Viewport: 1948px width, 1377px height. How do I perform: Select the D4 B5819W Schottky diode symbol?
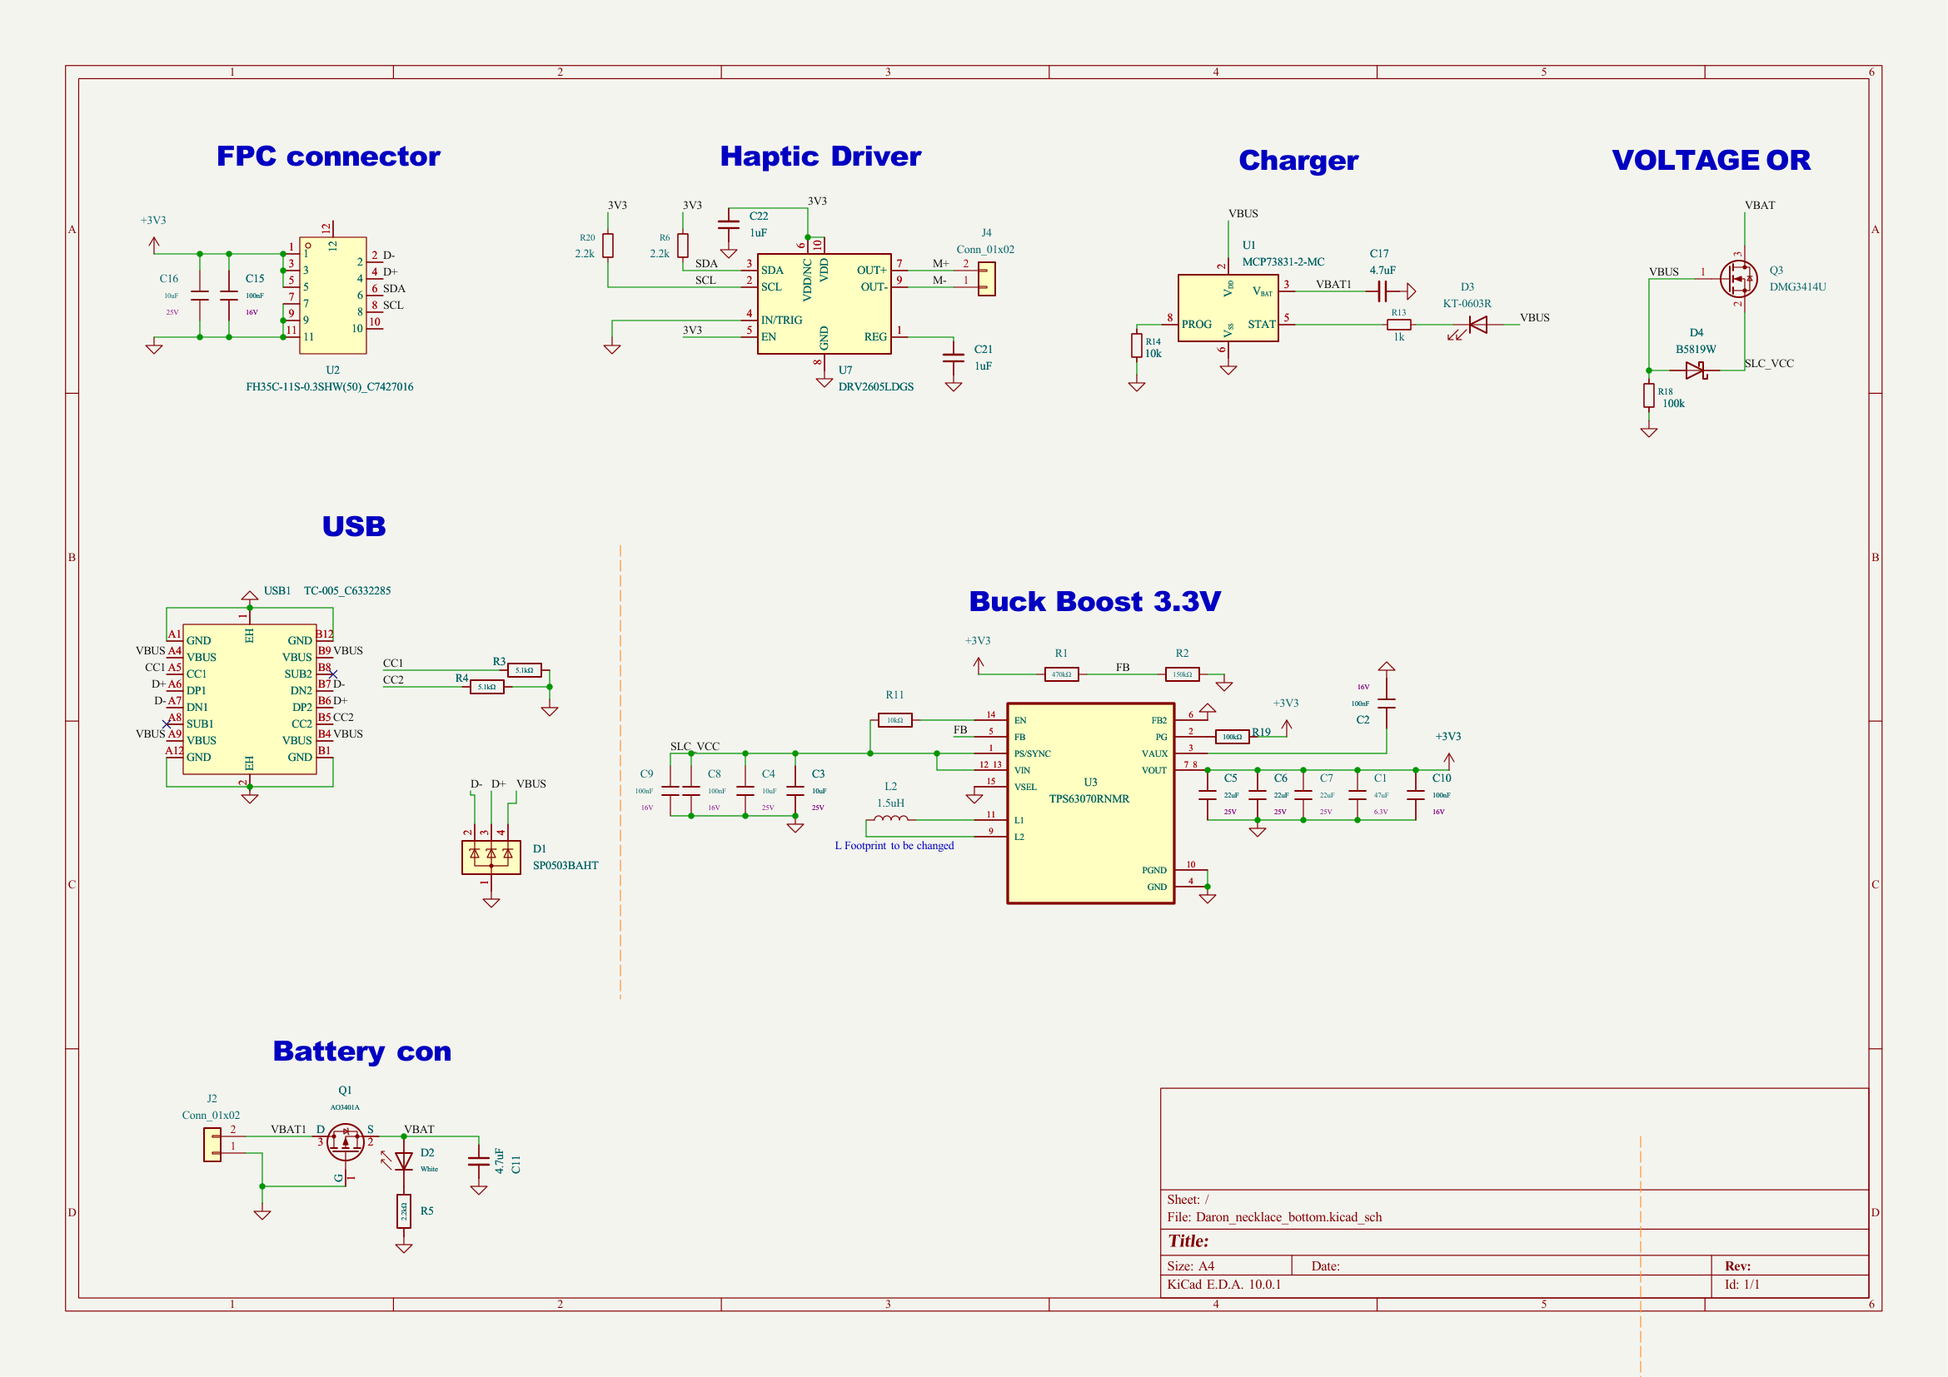click(1696, 370)
